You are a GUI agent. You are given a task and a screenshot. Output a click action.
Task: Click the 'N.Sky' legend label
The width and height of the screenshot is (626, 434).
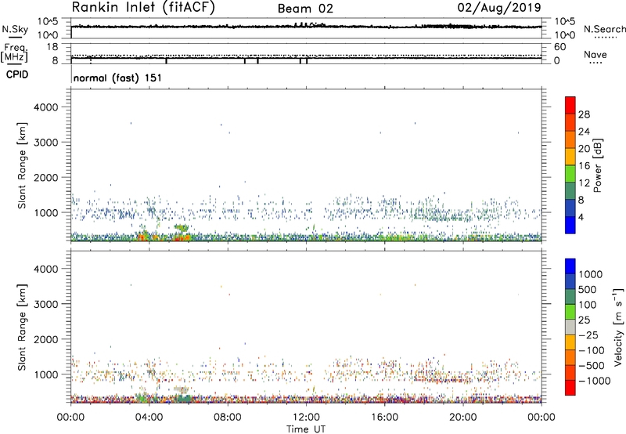pos(15,30)
